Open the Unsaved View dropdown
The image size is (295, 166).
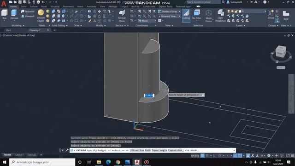click(x=169, y=16)
